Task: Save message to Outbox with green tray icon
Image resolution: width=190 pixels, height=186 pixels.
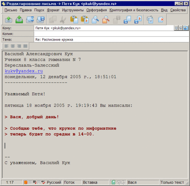Action: 19,20
